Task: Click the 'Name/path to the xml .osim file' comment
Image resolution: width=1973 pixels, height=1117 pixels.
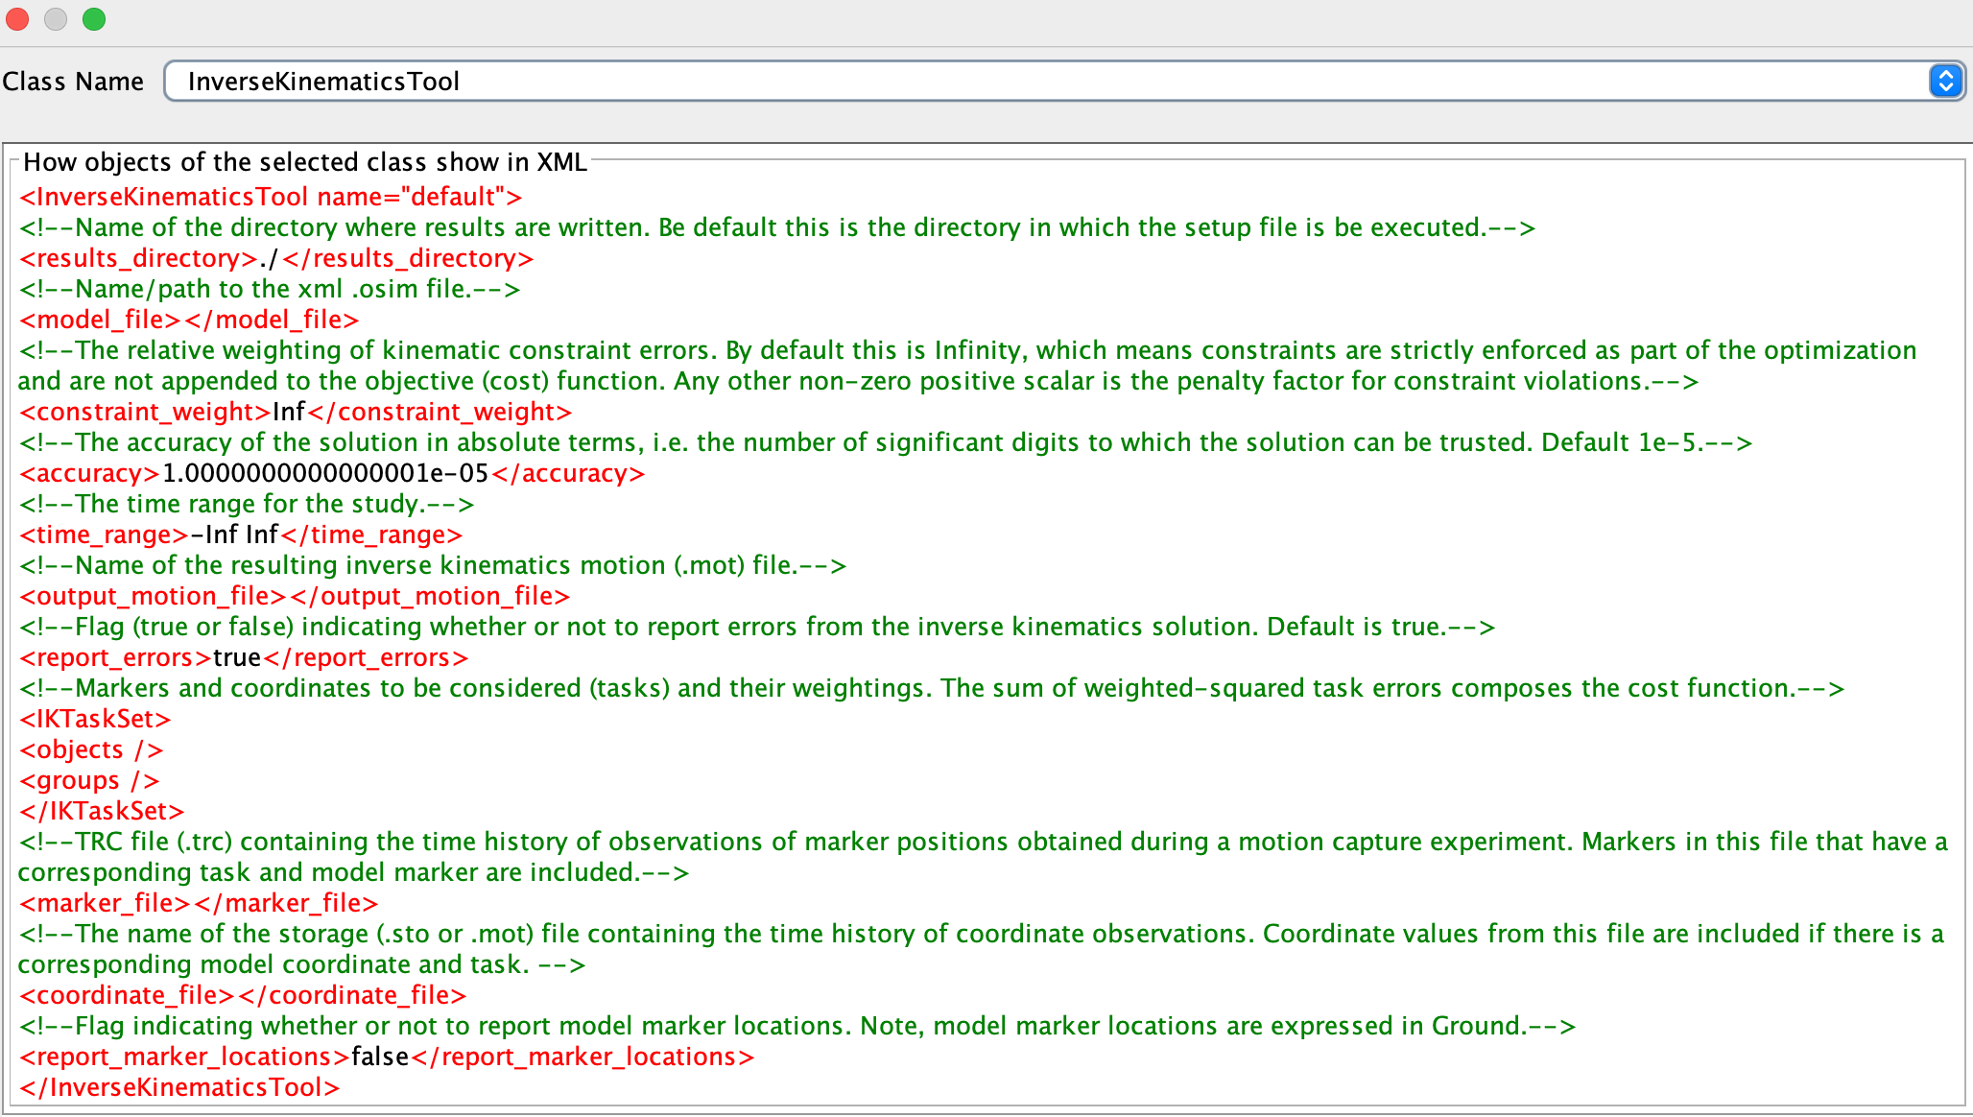Action: [270, 289]
